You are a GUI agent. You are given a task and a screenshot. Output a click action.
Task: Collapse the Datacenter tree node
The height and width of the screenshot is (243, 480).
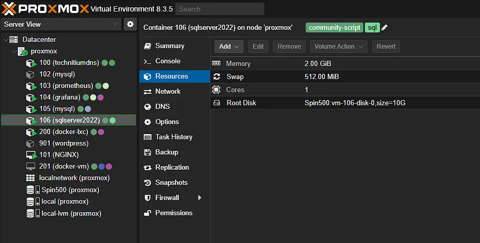tap(6, 40)
